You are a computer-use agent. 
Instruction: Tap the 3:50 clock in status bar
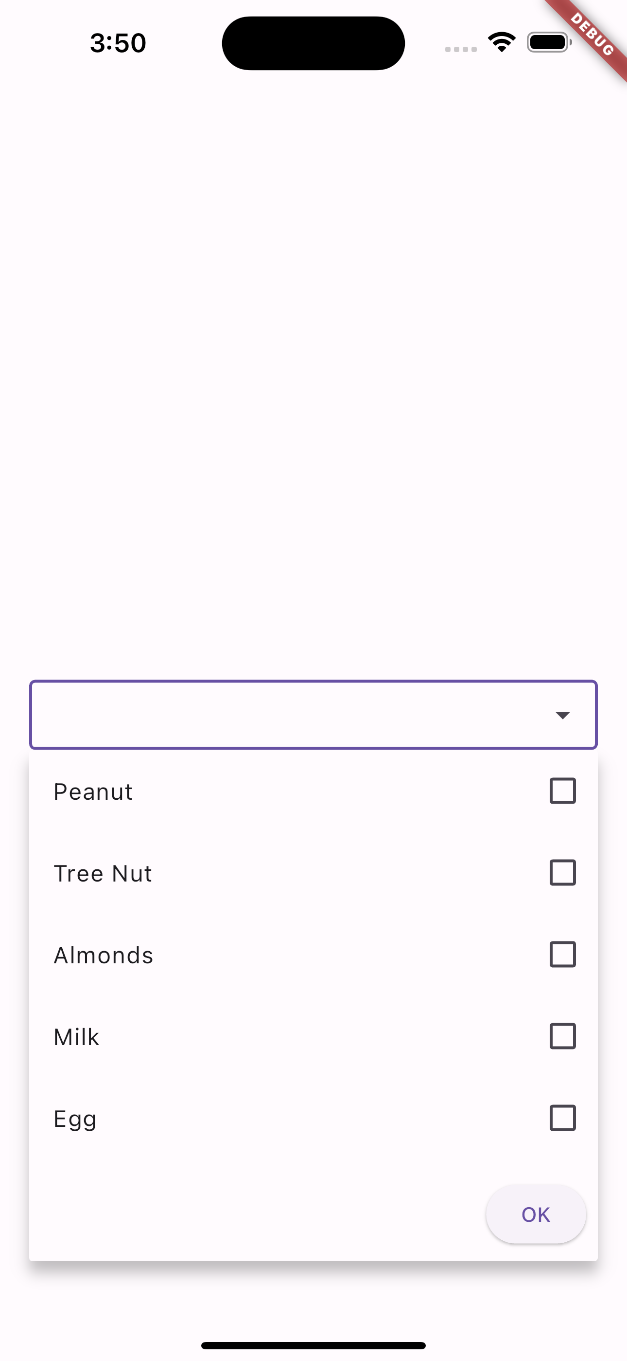click(x=118, y=43)
